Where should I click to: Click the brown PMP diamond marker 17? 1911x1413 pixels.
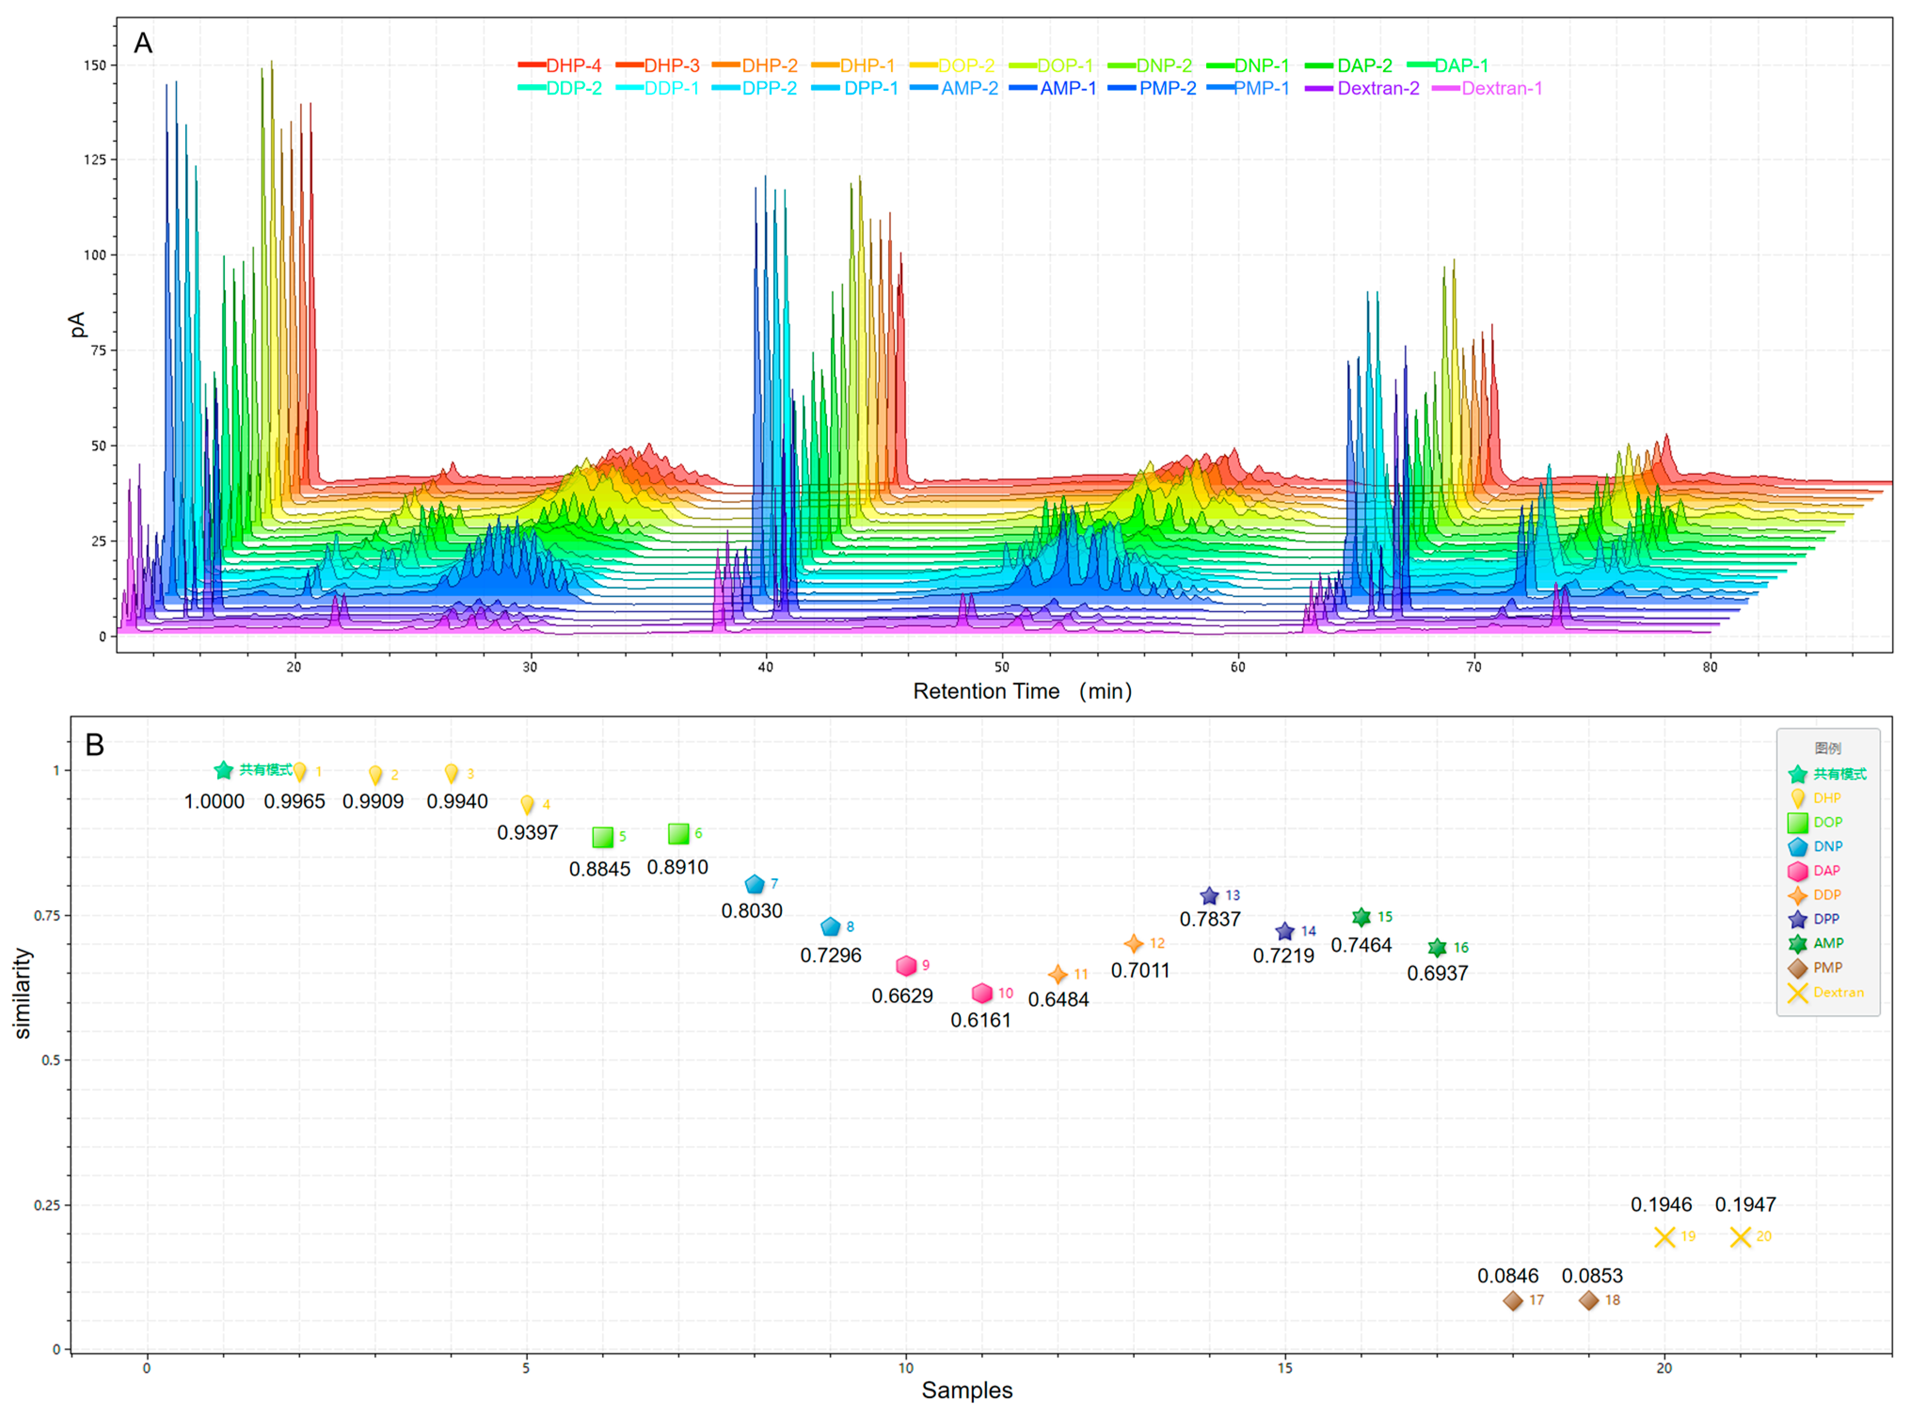pyautogui.click(x=1513, y=1301)
